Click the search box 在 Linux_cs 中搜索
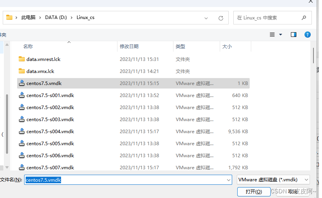 point(272,18)
